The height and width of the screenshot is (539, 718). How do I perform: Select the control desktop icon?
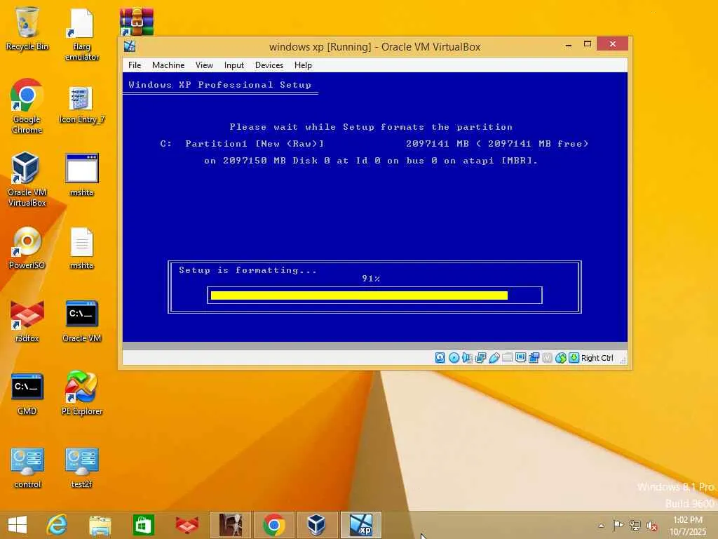click(27, 468)
